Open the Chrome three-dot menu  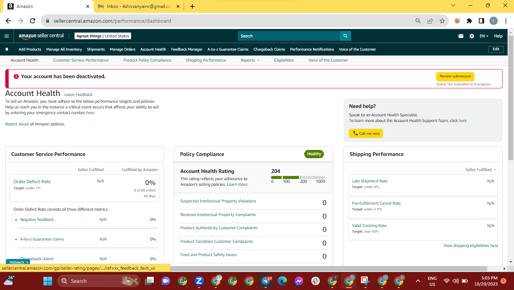(506, 21)
